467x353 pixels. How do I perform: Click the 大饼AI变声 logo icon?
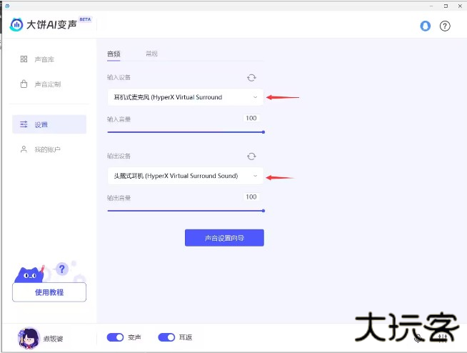pos(16,25)
